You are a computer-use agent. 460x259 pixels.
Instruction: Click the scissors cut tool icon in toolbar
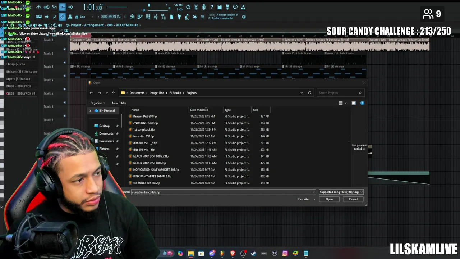click(x=196, y=7)
